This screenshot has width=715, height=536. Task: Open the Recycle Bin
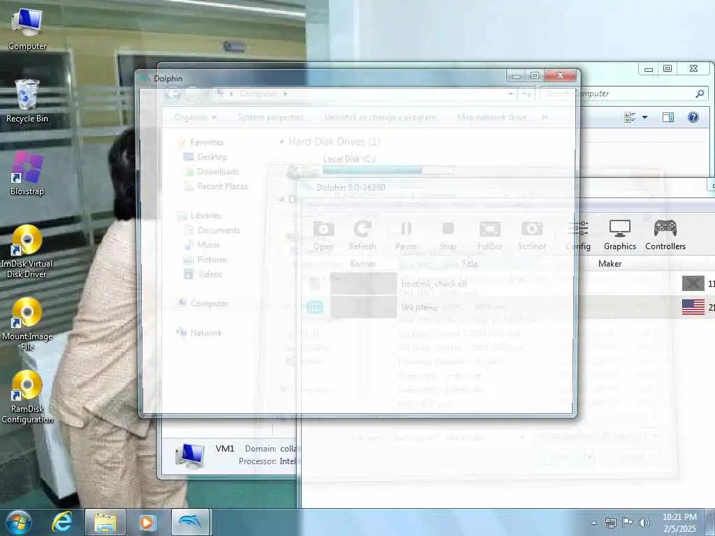point(27,101)
